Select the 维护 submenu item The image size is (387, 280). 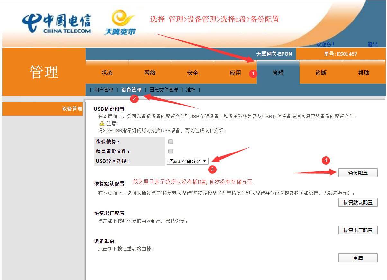pos(191,90)
